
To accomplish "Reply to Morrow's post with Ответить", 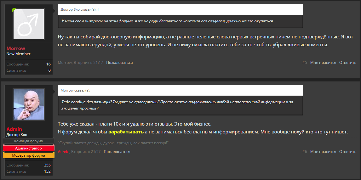I will tap(348, 63).
